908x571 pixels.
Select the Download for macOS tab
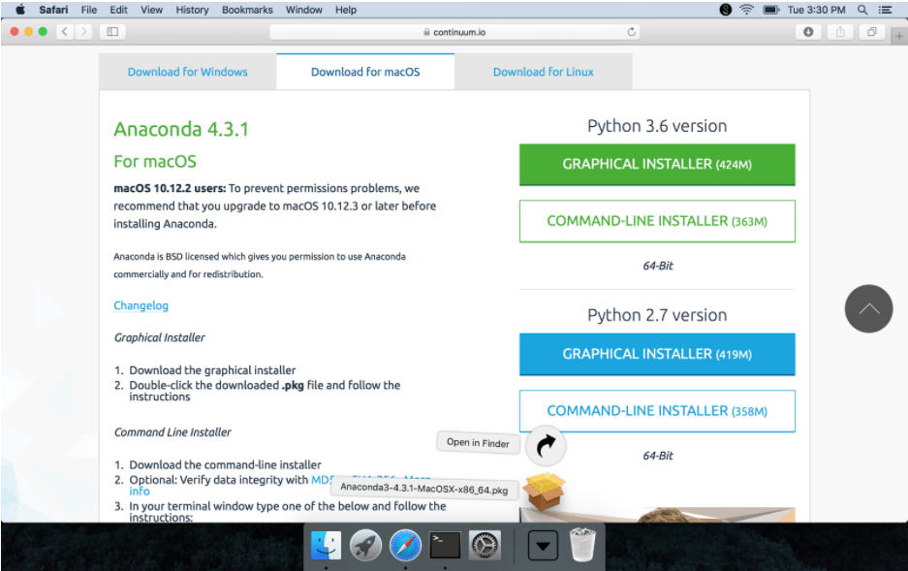click(365, 72)
